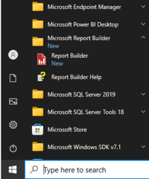The height and width of the screenshot is (179, 149).
Task: Collapse the Microsoft Report Builder folder chevron
Action: point(143,37)
